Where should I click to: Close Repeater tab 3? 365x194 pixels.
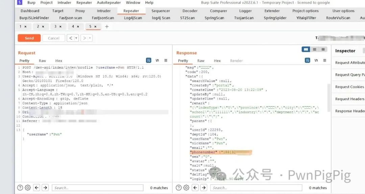coord(60,27)
